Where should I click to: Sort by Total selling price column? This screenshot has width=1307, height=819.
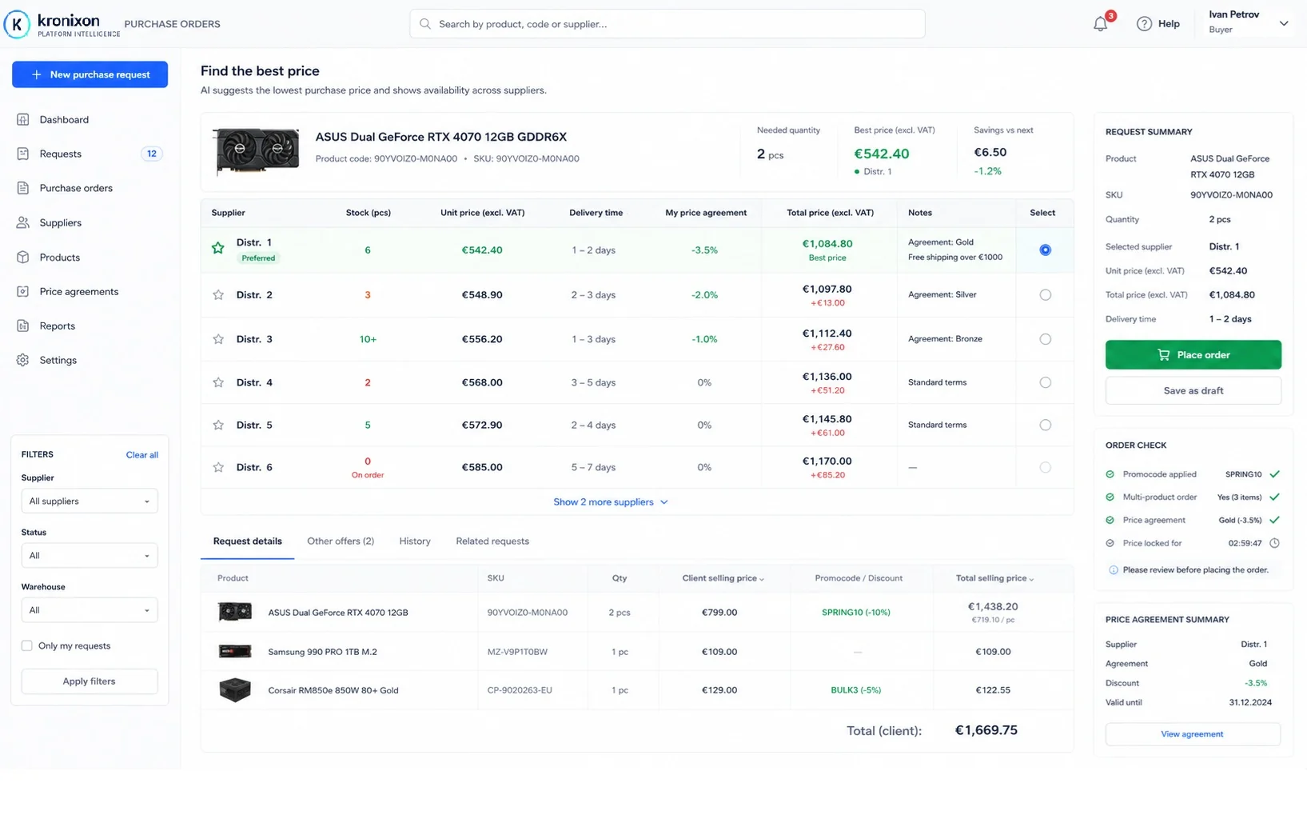[x=994, y=578]
